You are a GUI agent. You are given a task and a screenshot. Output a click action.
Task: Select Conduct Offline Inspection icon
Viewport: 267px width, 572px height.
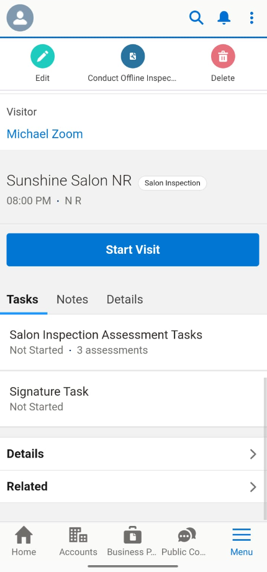coord(133,57)
